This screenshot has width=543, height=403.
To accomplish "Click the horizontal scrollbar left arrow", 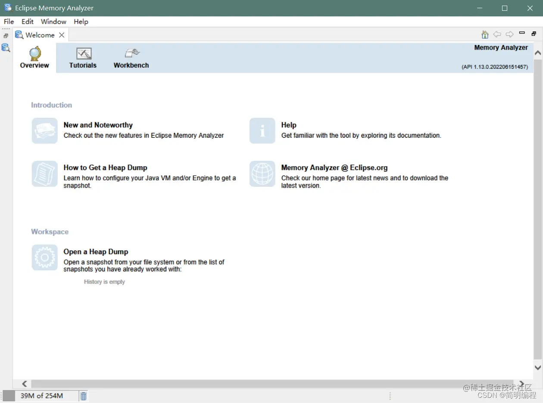I will tap(25, 384).
